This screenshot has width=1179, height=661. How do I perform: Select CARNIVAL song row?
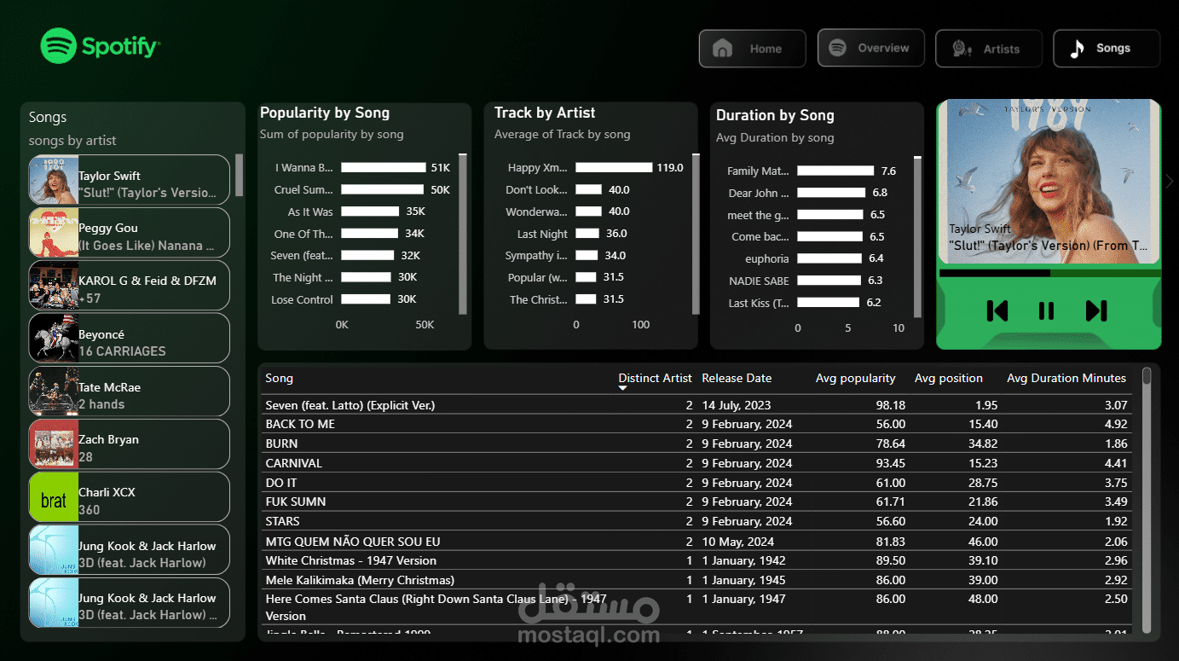click(x=696, y=463)
